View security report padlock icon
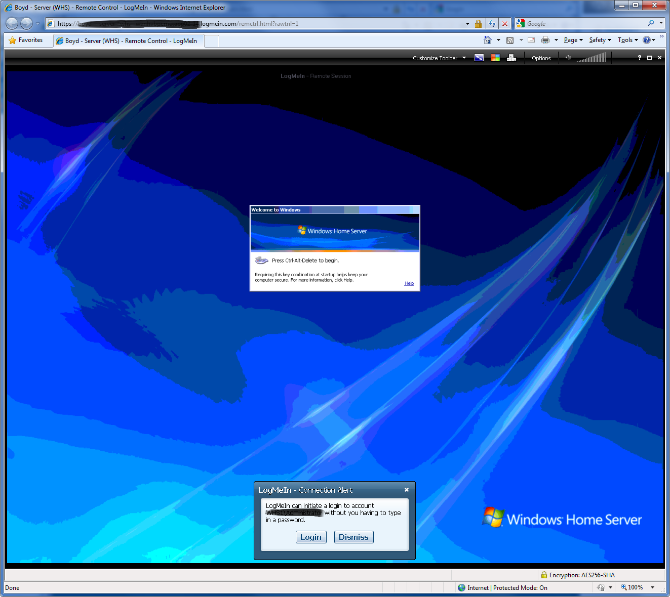This screenshot has height=597, width=670. tap(478, 24)
